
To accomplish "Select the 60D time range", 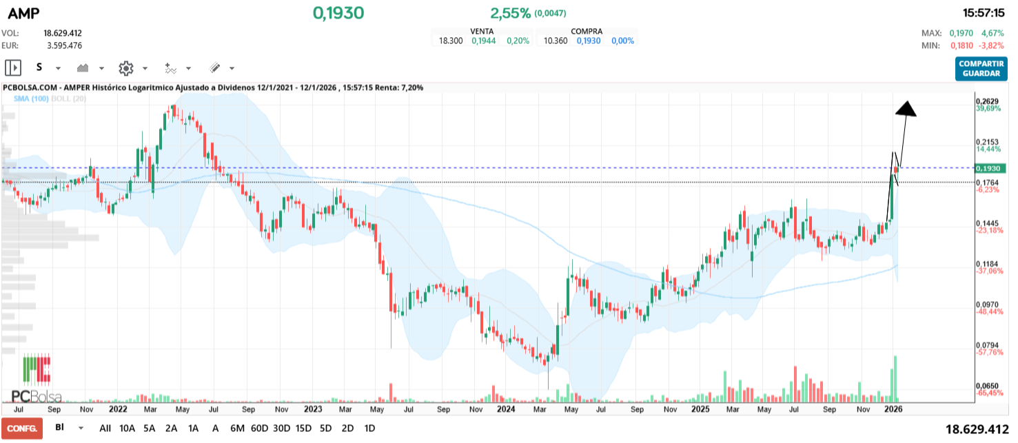I will click(x=259, y=428).
